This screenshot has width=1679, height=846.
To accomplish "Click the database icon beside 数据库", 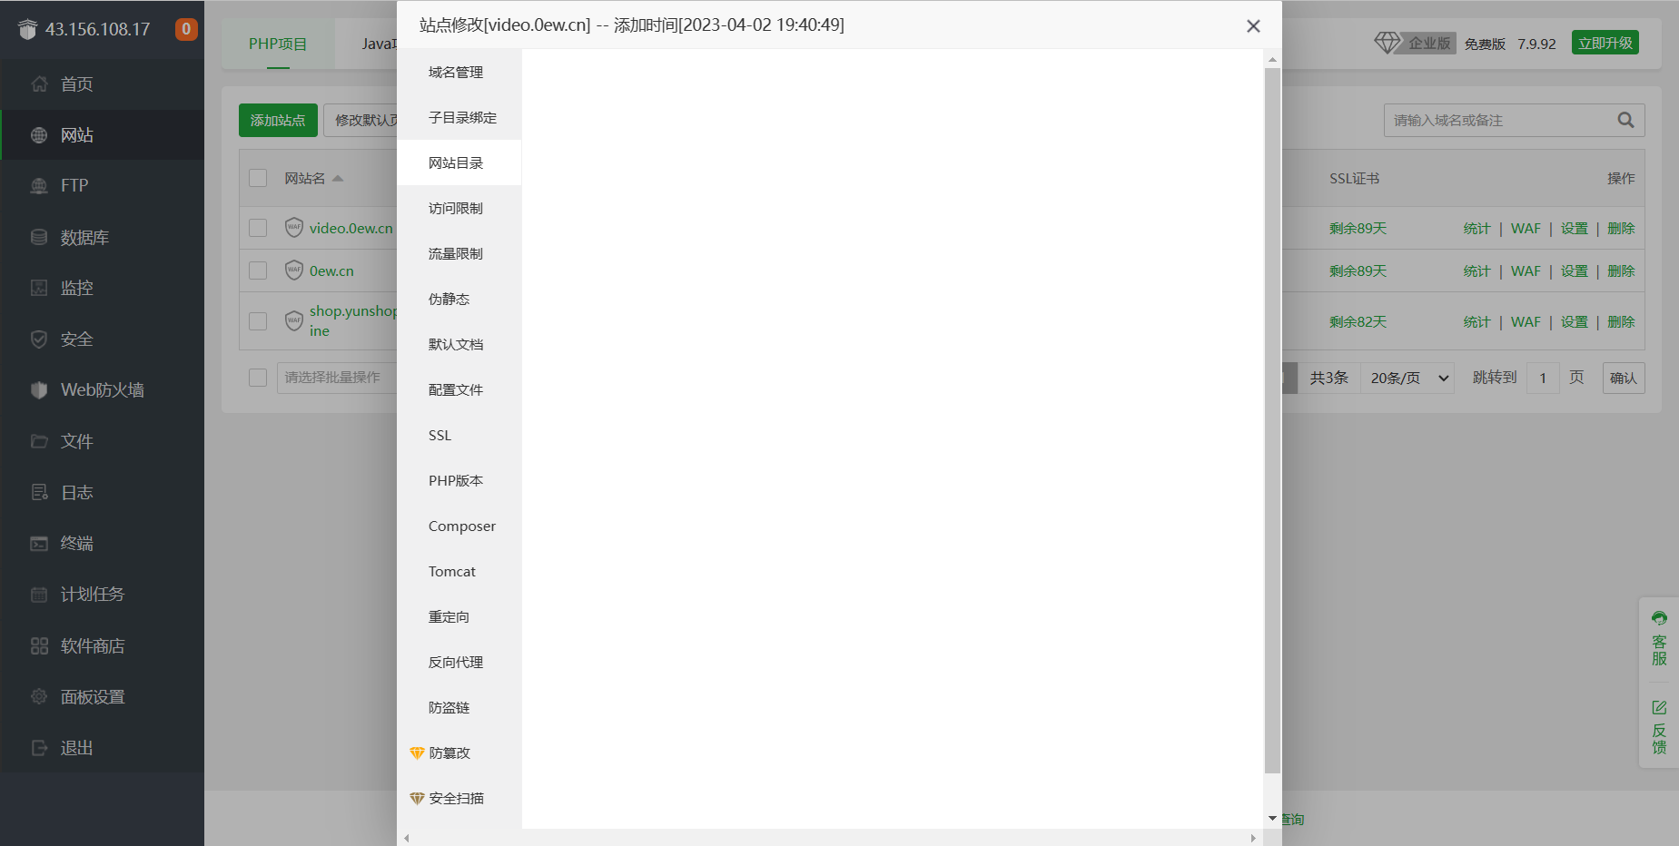I will pos(39,237).
